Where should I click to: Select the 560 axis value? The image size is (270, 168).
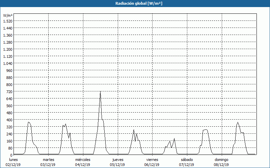click(x=9, y=106)
